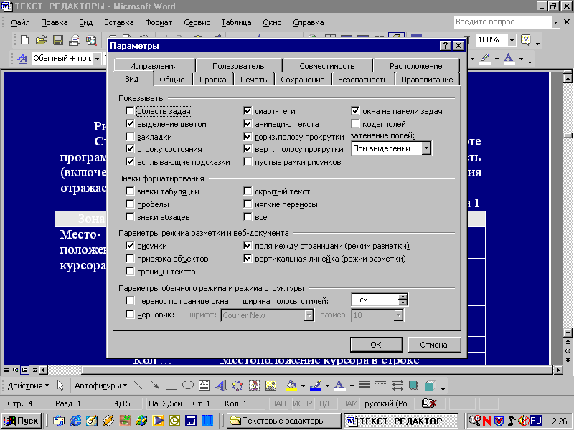Click the 'ширина полосы стилей' value field
The image size is (574, 430).
(375, 300)
